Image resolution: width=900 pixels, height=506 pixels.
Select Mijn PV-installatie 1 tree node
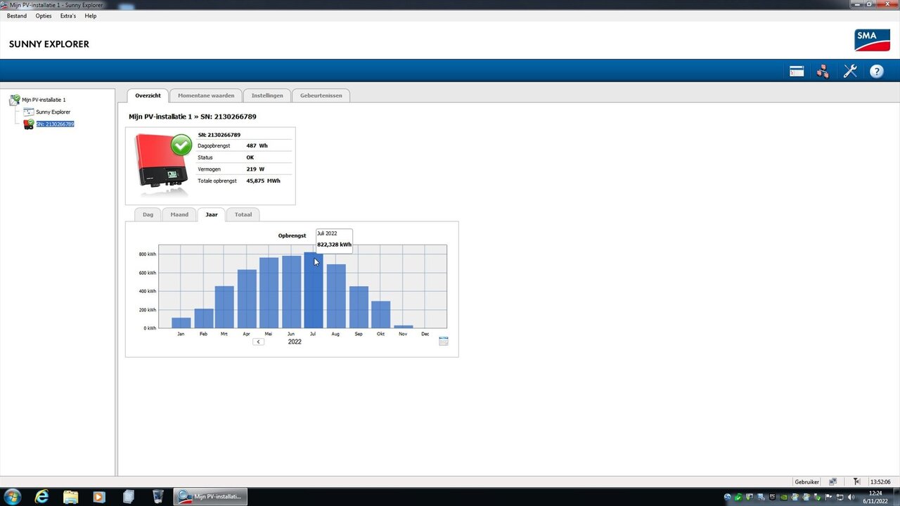point(44,100)
